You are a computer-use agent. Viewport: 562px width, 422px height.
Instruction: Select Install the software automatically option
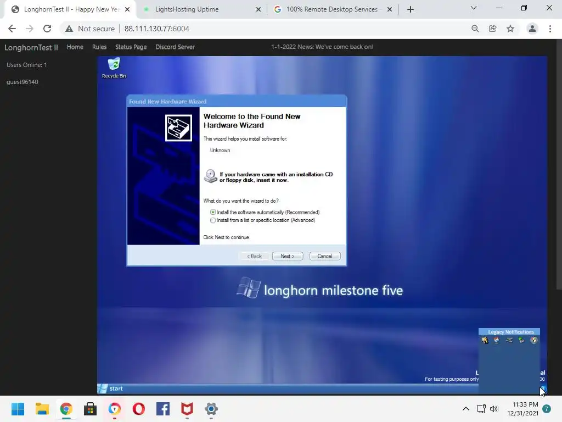coord(265,212)
